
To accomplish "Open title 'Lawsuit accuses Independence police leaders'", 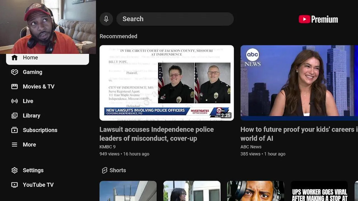I will pyautogui.click(x=157, y=134).
